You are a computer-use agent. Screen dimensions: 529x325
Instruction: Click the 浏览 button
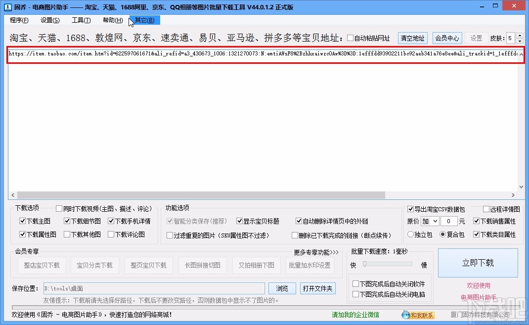(x=282, y=288)
